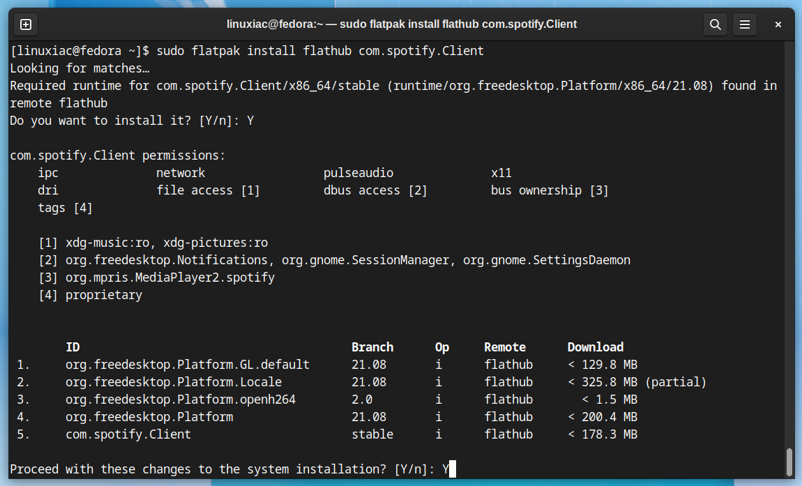Open the terminal search

pyautogui.click(x=716, y=24)
